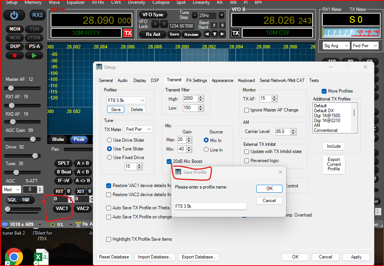
Task: Expand the TX Meter Fwd Pwr dropdown
Action: click(138, 129)
